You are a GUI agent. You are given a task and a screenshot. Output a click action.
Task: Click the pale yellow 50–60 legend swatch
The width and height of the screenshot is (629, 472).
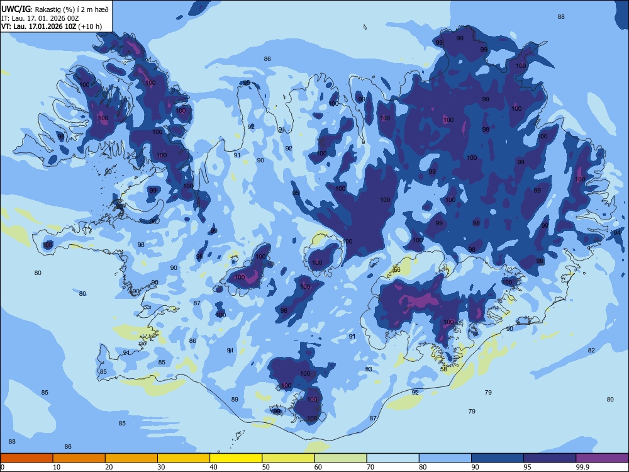(x=288, y=458)
